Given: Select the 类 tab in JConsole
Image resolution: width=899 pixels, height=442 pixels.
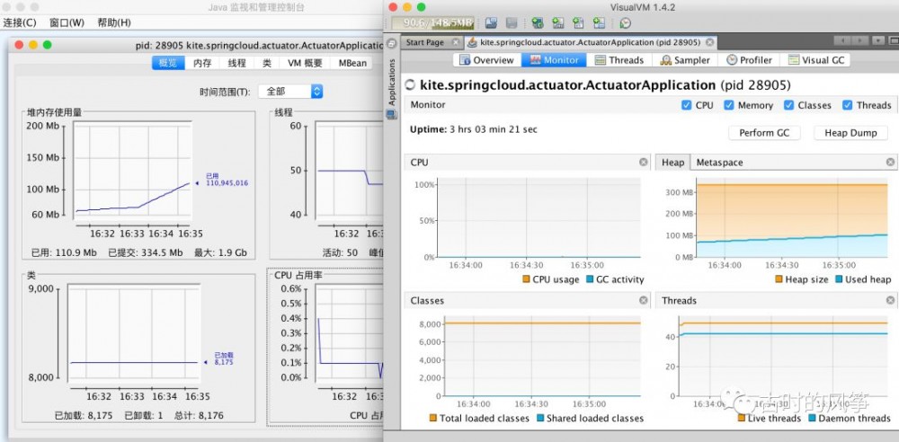Looking at the screenshot, I should tap(267, 63).
